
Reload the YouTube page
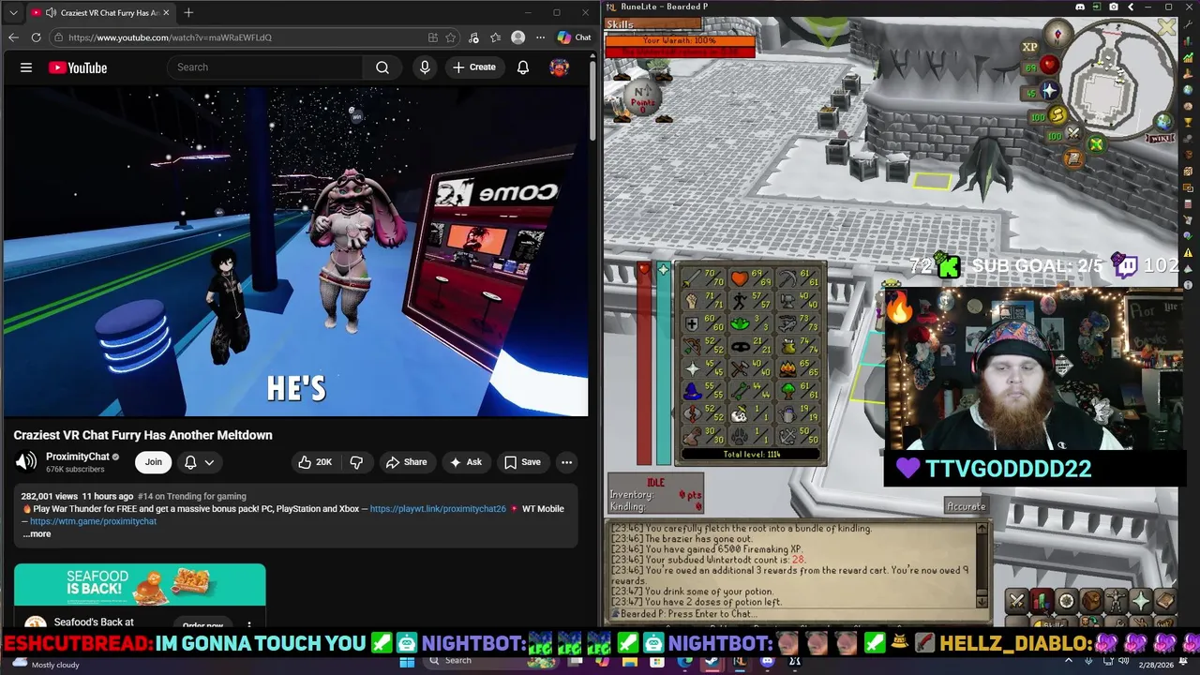pyautogui.click(x=36, y=37)
